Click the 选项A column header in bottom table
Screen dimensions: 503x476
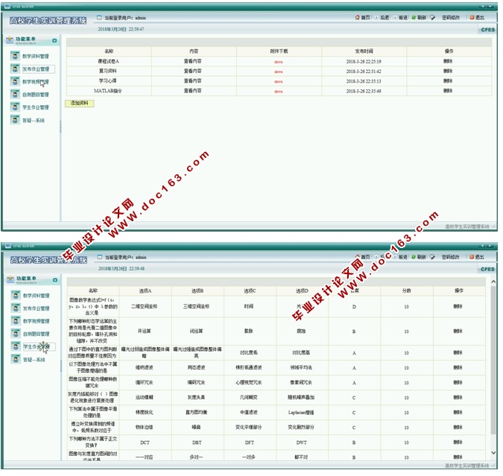pyautogui.click(x=145, y=291)
